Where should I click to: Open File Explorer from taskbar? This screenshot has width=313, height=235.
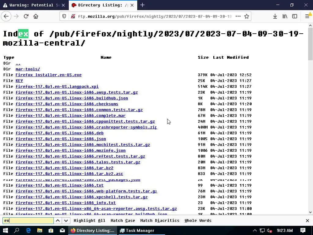pyautogui.click(x=40, y=230)
